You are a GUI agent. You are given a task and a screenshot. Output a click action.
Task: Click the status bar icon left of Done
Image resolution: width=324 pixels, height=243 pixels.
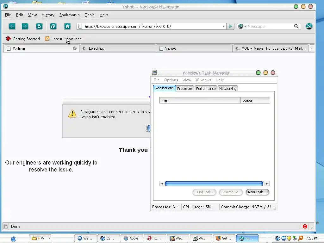point(6,226)
